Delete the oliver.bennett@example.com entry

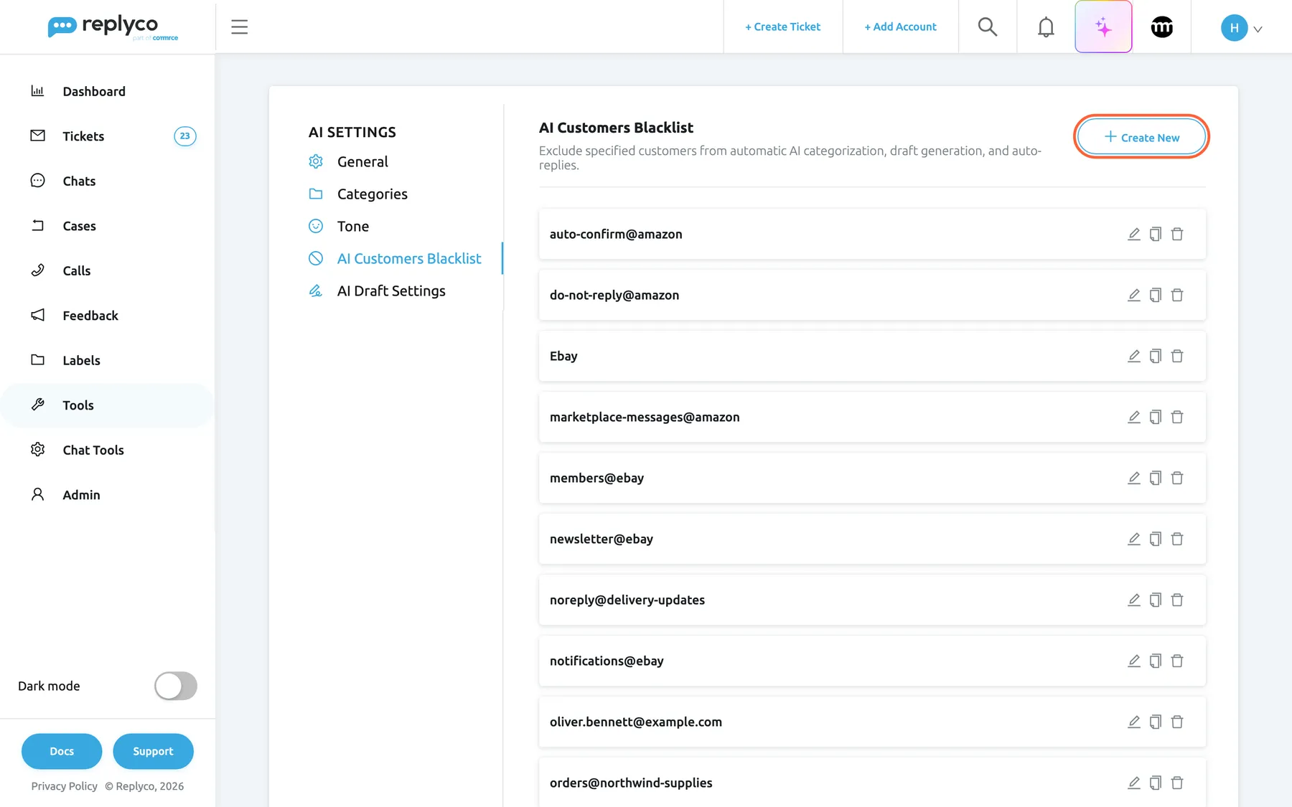tap(1177, 722)
